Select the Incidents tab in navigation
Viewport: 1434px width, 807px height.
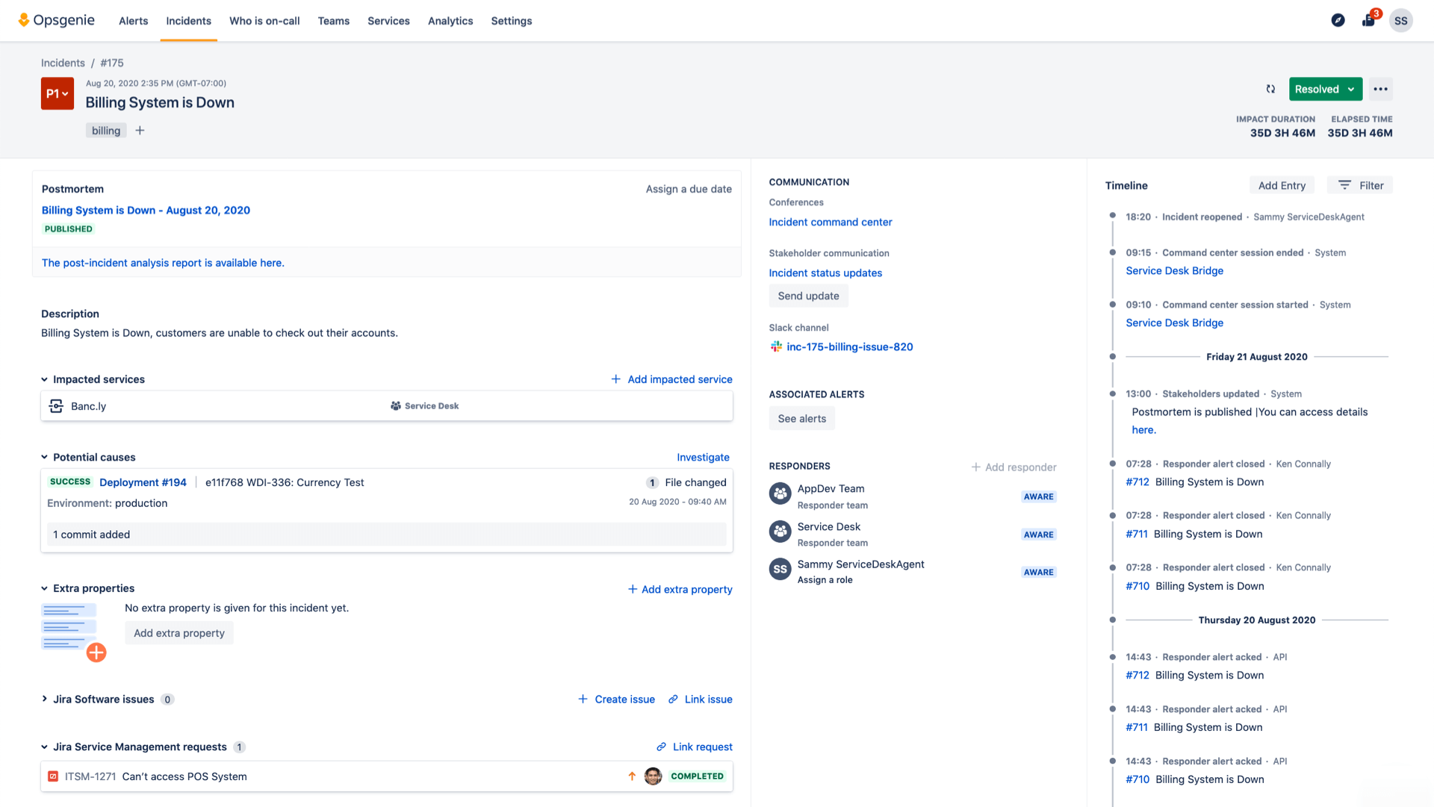188,21
